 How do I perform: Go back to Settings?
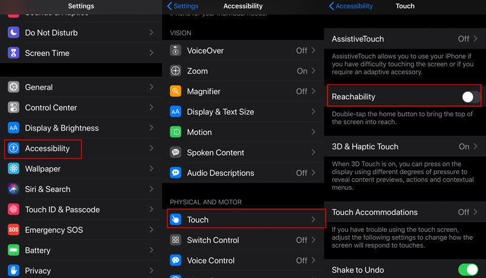pyautogui.click(x=183, y=6)
